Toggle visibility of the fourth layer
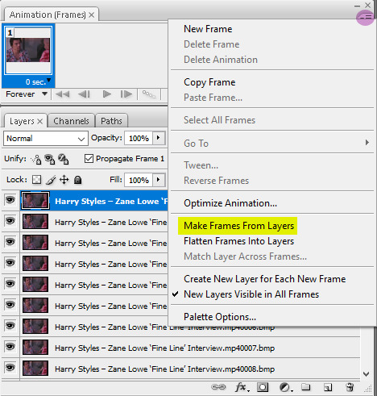Viewport: 377px width, 396px height. [10, 263]
